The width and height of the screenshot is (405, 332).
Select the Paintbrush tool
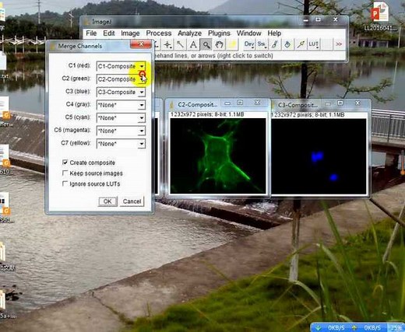[x=275, y=44]
